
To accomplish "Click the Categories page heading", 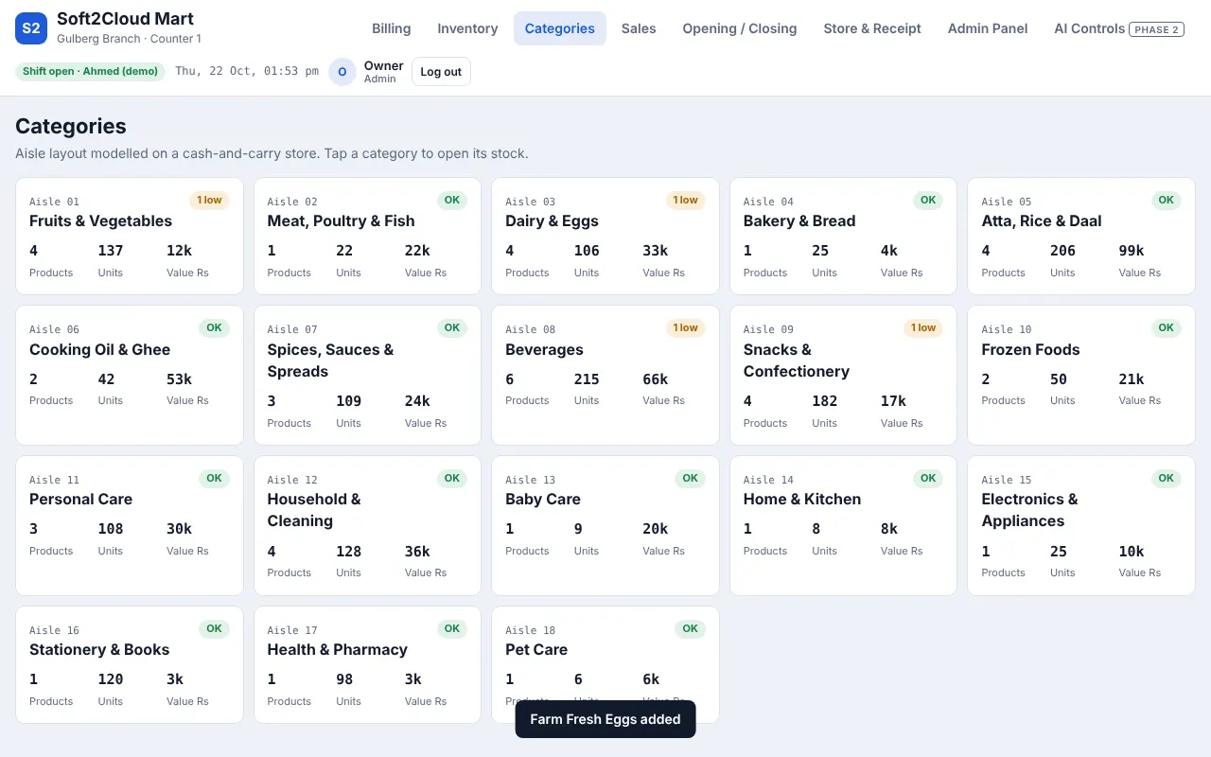I will 71,126.
